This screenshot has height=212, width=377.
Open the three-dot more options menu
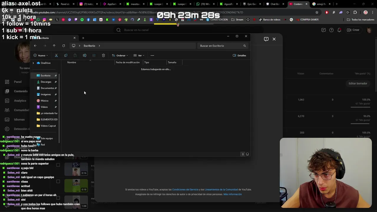click(152, 55)
